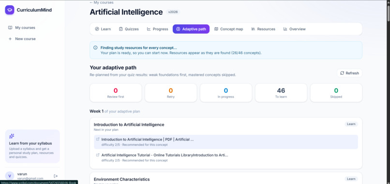Click the Refresh button
This screenshot has width=390, height=184.
349,73
